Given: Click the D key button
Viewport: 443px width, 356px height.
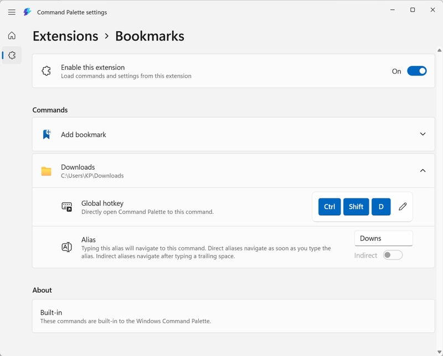Looking at the screenshot, I should pos(381,207).
